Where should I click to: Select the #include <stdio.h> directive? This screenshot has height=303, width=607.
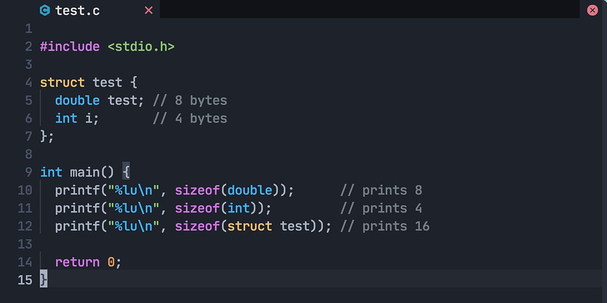pyautogui.click(x=106, y=46)
